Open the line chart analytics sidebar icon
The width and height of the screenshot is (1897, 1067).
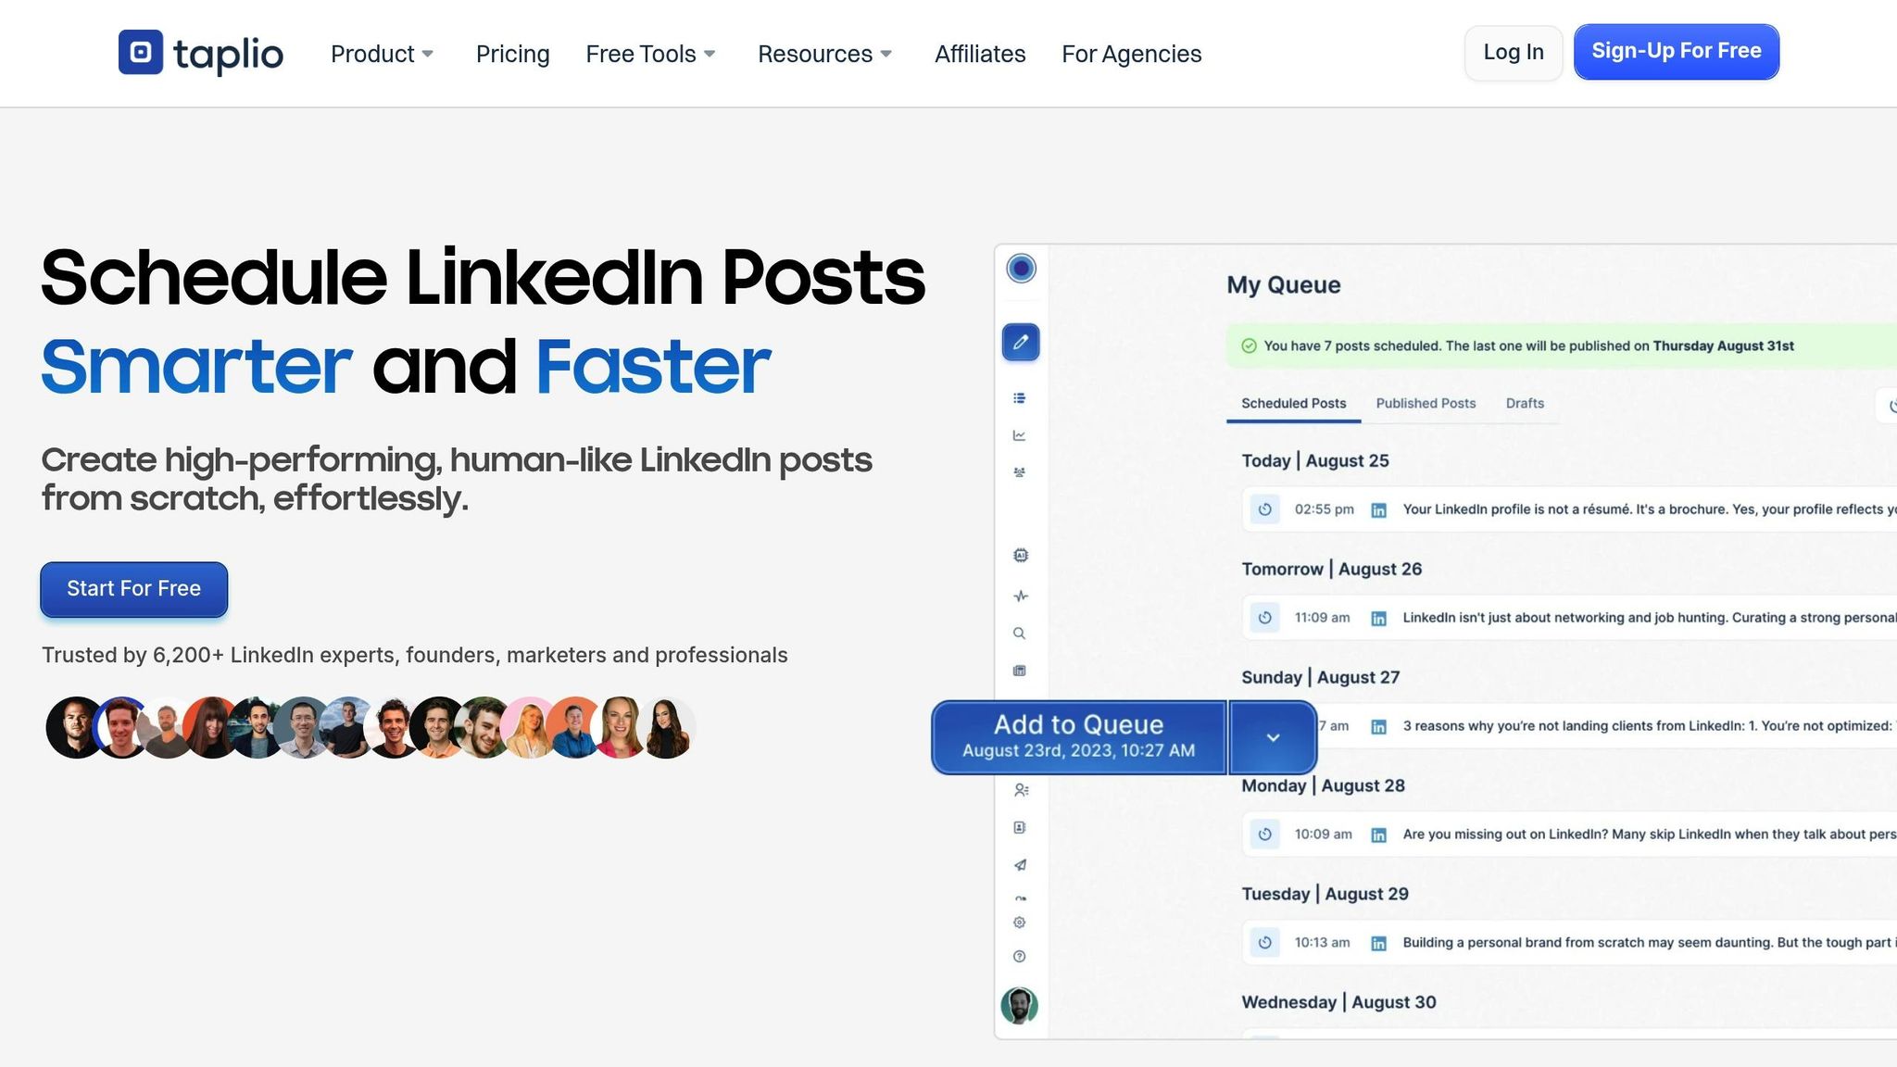[1019, 435]
